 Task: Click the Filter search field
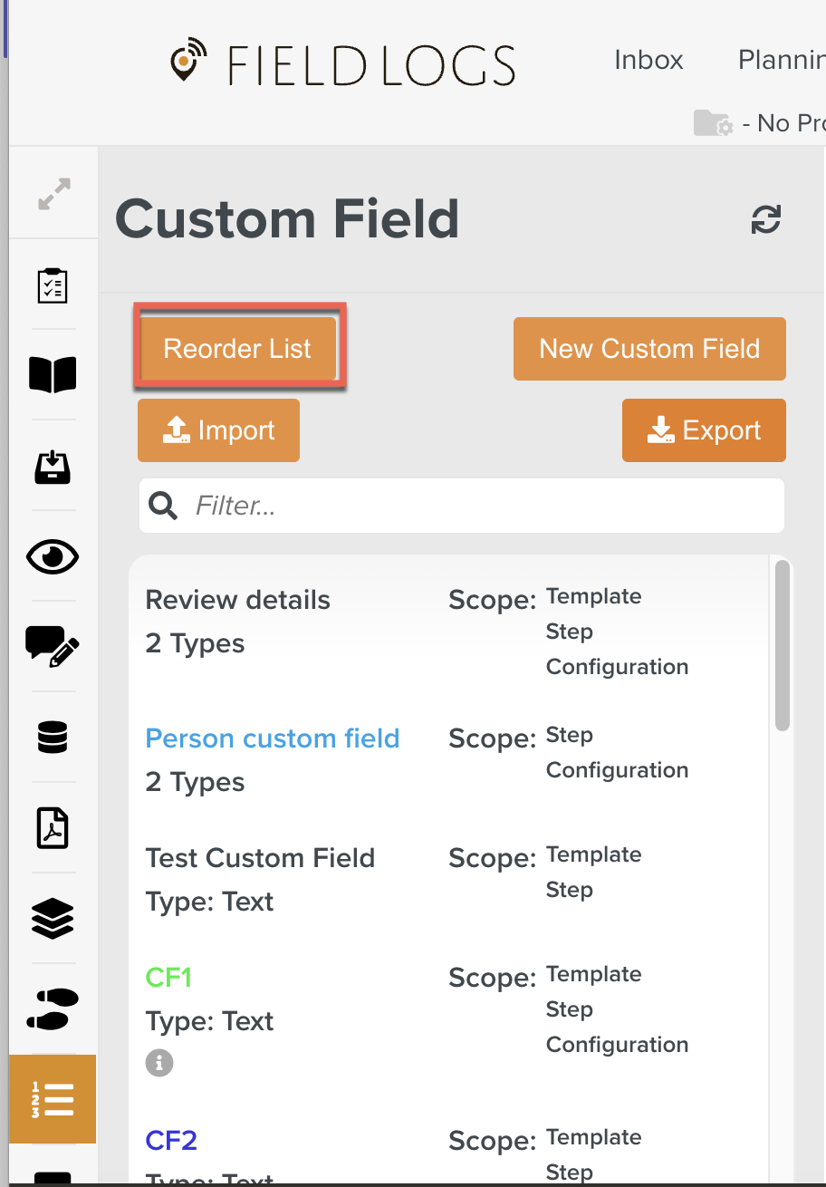pos(480,506)
